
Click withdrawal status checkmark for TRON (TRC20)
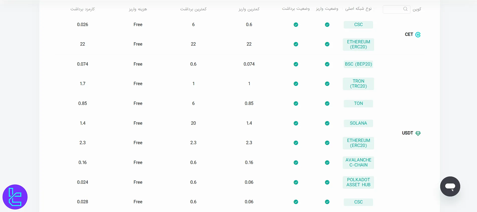pyautogui.click(x=296, y=84)
